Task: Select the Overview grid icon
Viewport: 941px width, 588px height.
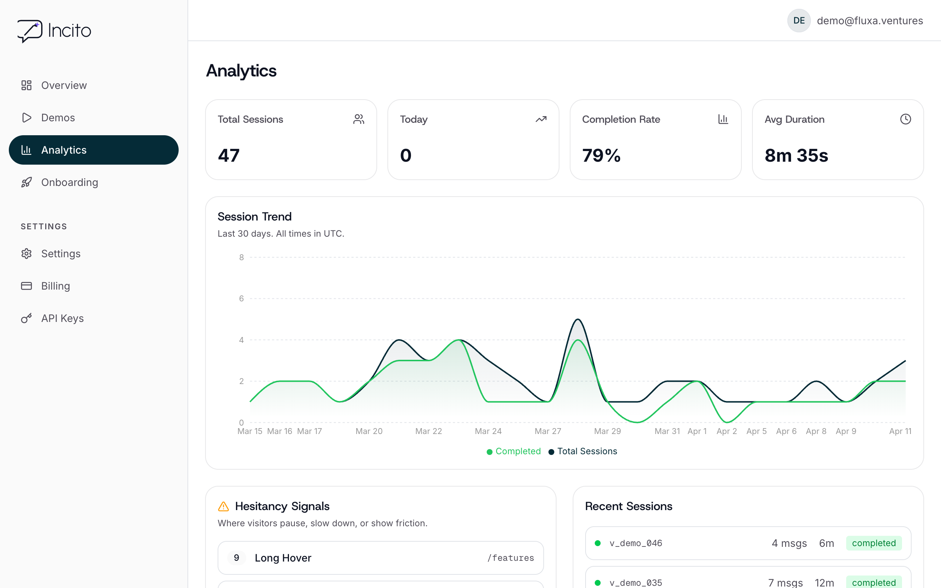Action: [26, 85]
